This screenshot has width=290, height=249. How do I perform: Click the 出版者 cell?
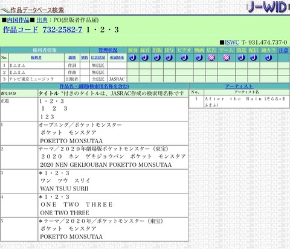point(72,79)
